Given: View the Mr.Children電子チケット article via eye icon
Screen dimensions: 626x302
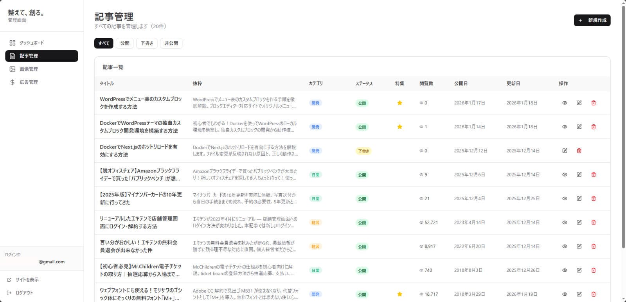Looking at the screenshot, I should pyautogui.click(x=565, y=270).
